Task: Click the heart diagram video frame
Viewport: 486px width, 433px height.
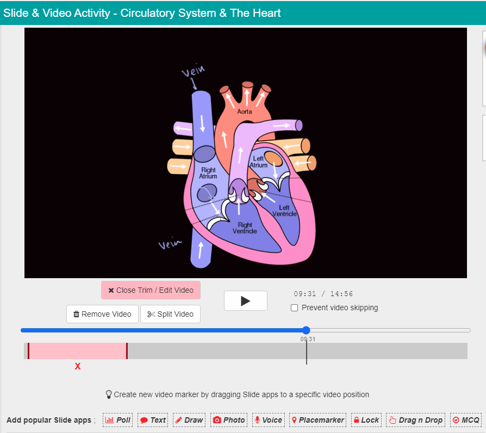Action: click(x=246, y=153)
